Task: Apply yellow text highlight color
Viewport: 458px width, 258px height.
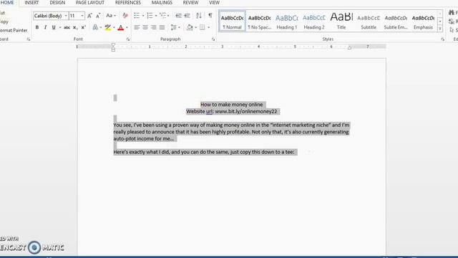Action: coord(108,27)
